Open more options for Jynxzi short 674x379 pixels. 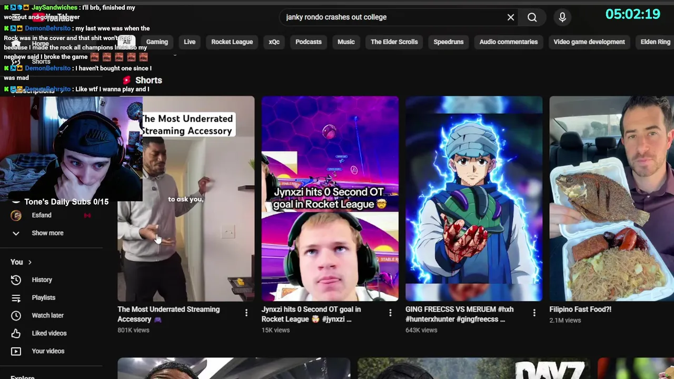point(390,313)
